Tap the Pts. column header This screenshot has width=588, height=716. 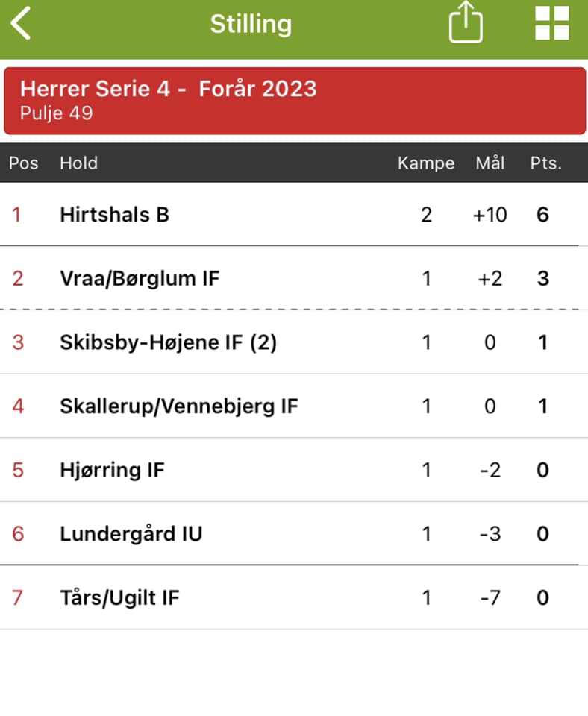coord(545,163)
